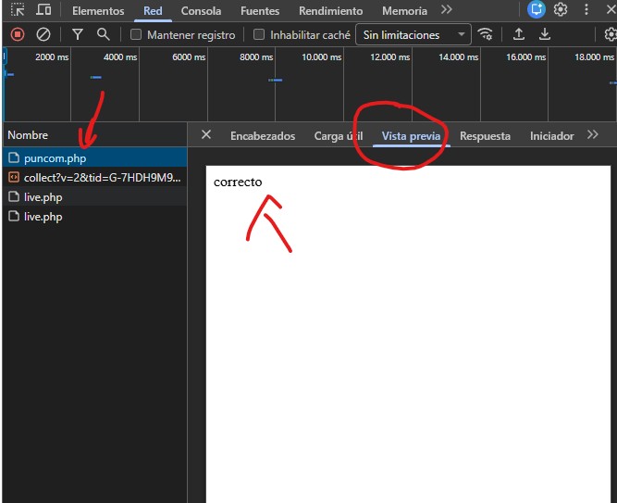The image size is (617, 503).
Task: Clear the network log
Action: click(43, 34)
